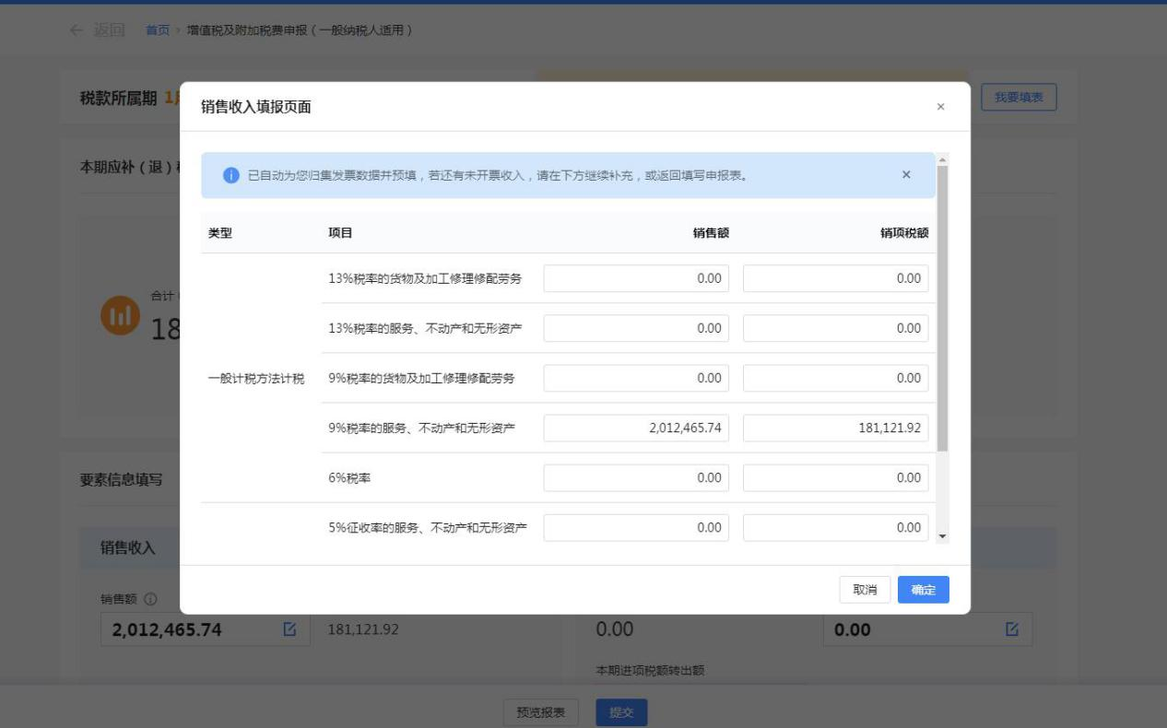Edit 销售额 field for 6%税率 row

point(636,477)
